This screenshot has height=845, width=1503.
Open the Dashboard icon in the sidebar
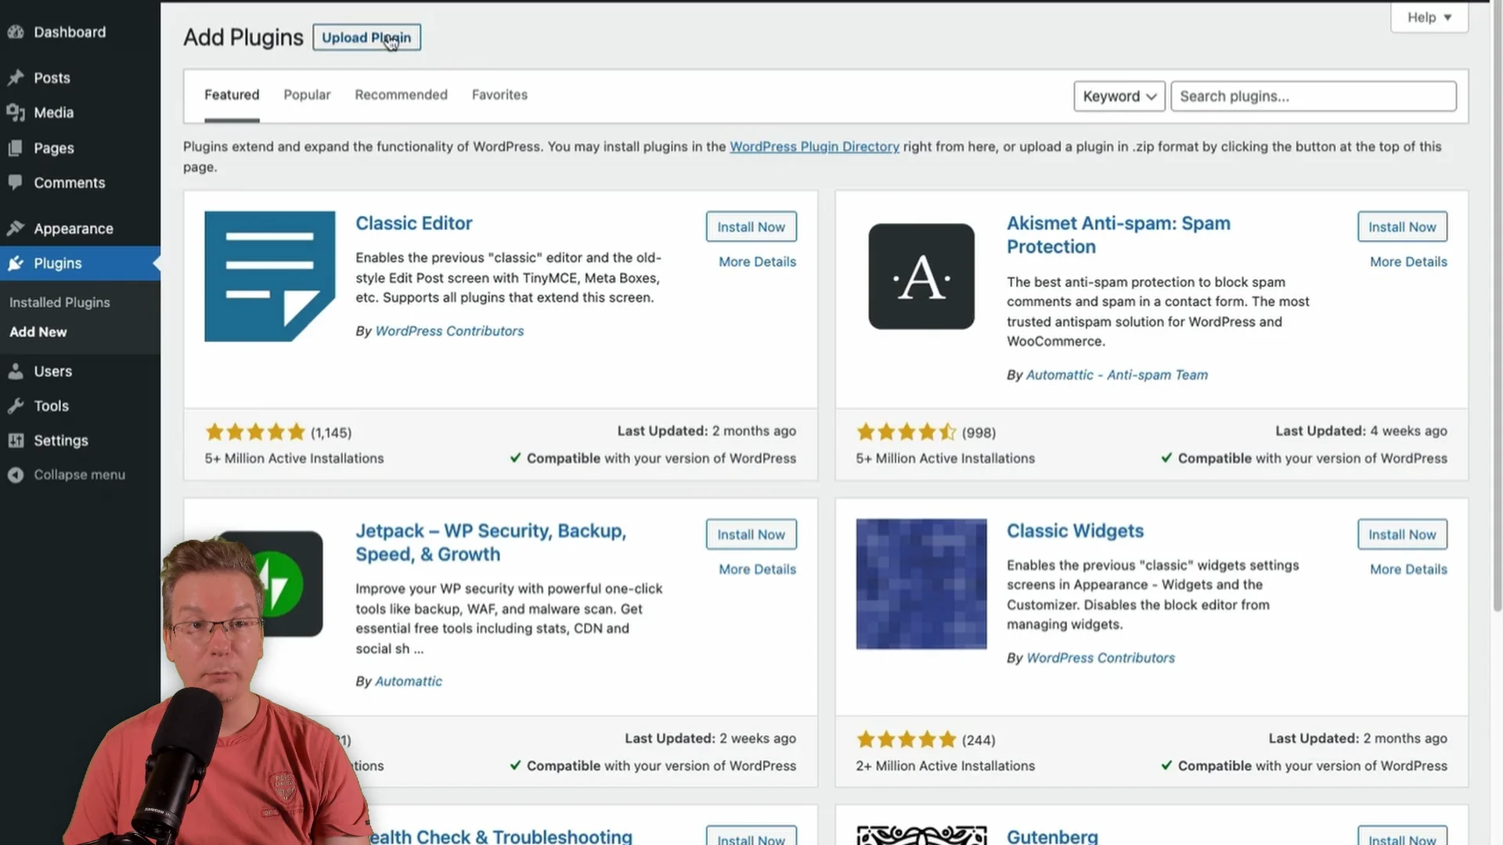pos(16,31)
